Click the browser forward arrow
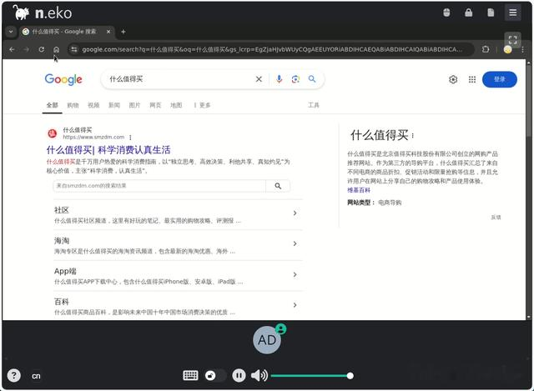Image resolution: width=534 pixels, height=391 pixels. [x=27, y=50]
